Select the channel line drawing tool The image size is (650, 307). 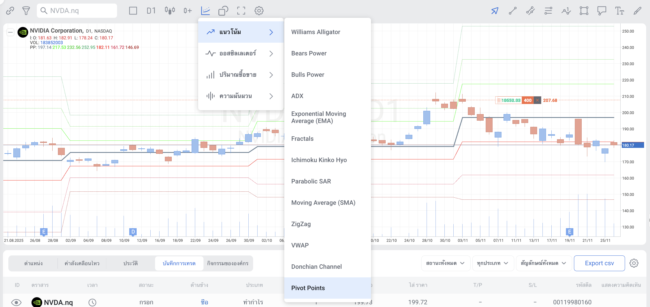coord(531,11)
